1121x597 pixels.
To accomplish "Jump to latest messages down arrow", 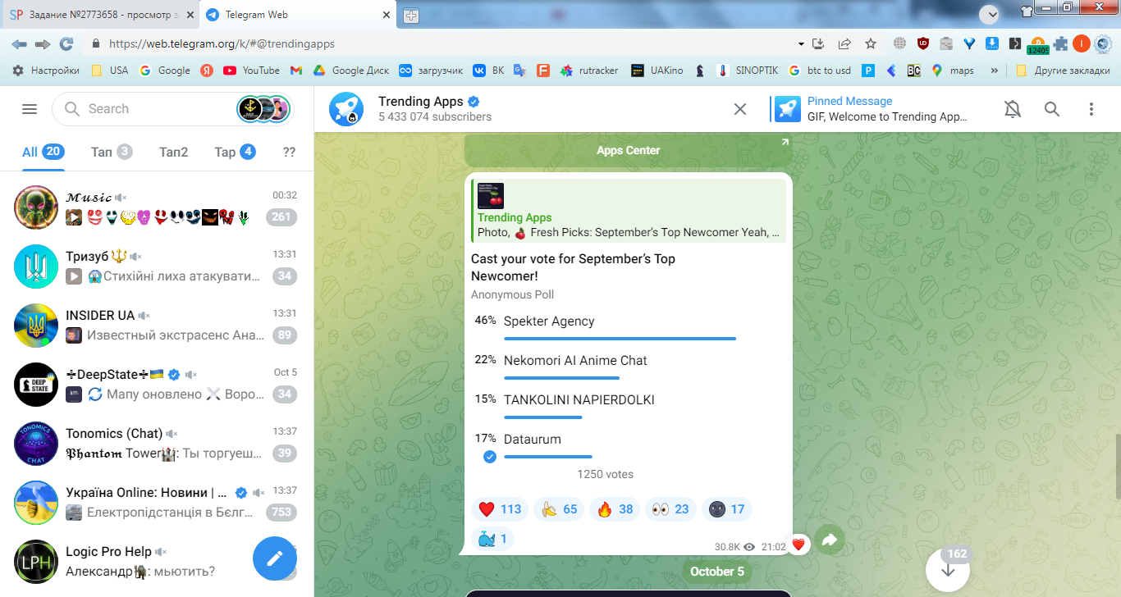I will tap(948, 569).
